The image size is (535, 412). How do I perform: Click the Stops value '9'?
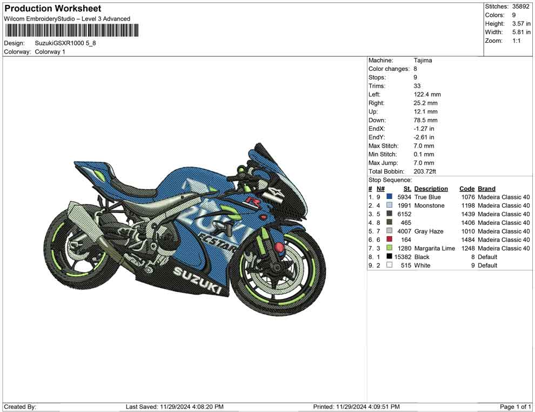point(415,77)
